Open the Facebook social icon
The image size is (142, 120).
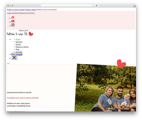coord(13,17)
